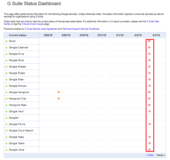Viewport: 170px width, 160px height.
Task: Open the G Suite Help Center link
Action: click(153, 21)
